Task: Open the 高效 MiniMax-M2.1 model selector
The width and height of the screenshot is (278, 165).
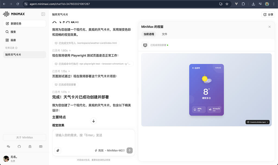Action: 110,150
